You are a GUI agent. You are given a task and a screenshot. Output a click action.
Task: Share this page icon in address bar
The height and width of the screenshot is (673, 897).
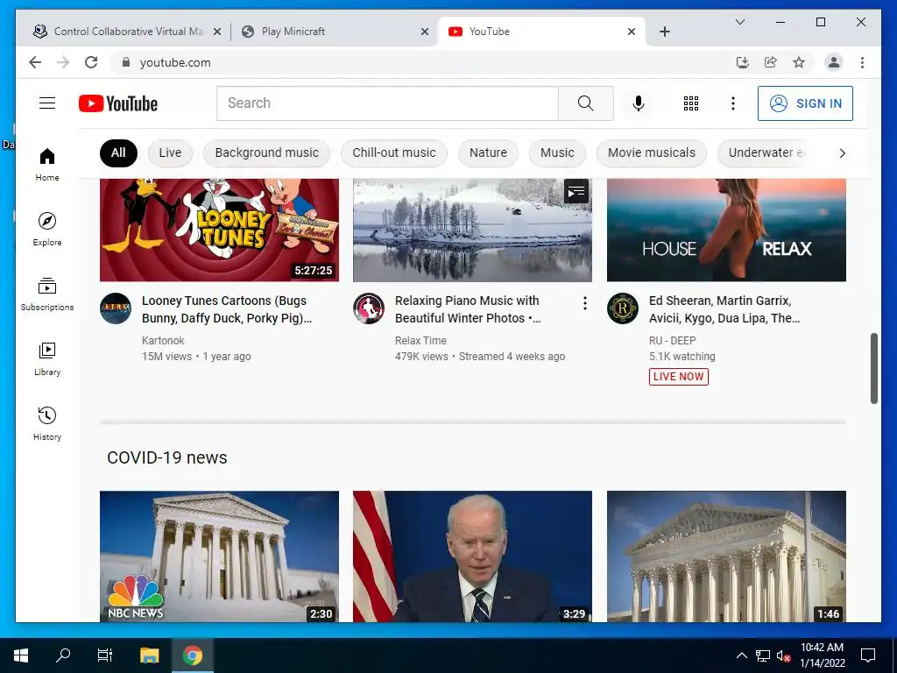coord(771,62)
